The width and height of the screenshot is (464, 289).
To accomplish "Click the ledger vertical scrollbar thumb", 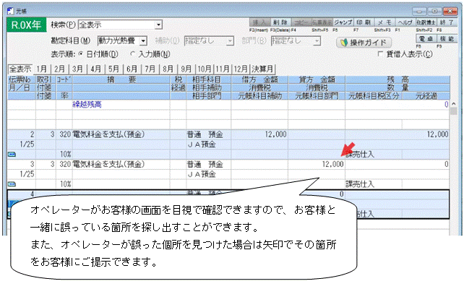I will pyautogui.click(x=453, y=111).
